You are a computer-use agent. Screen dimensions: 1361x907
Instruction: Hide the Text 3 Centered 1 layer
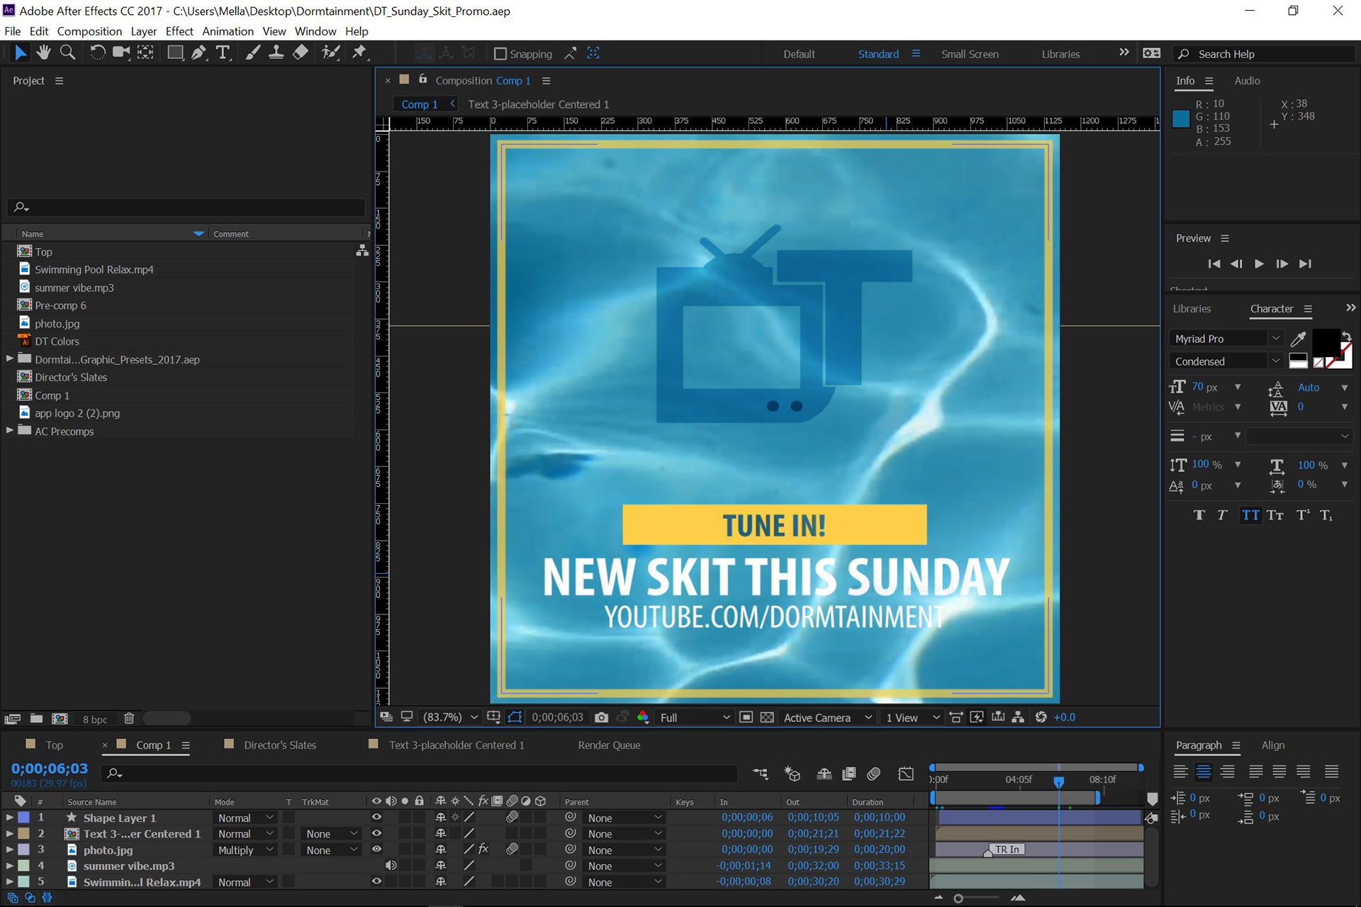(376, 833)
